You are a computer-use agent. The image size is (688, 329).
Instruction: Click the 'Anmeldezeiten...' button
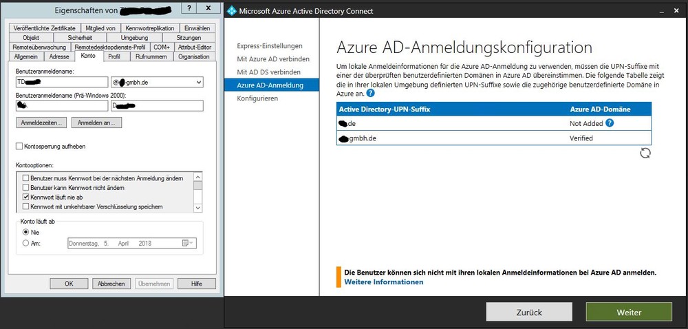(x=41, y=123)
